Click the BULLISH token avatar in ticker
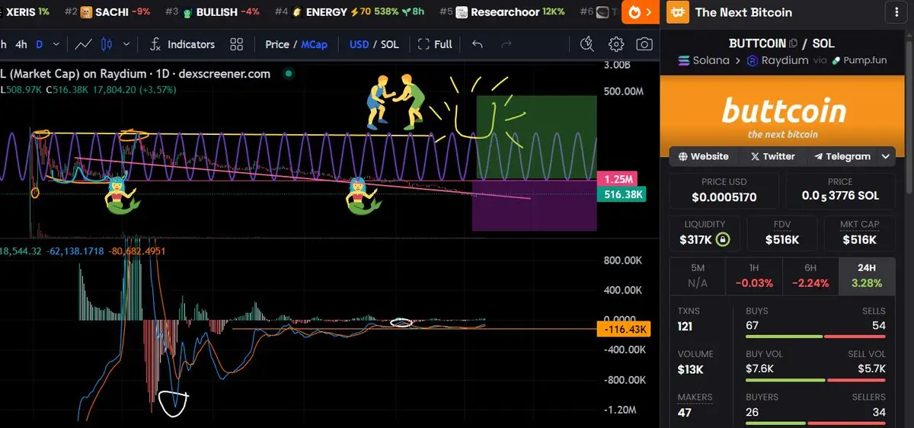 click(x=187, y=12)
